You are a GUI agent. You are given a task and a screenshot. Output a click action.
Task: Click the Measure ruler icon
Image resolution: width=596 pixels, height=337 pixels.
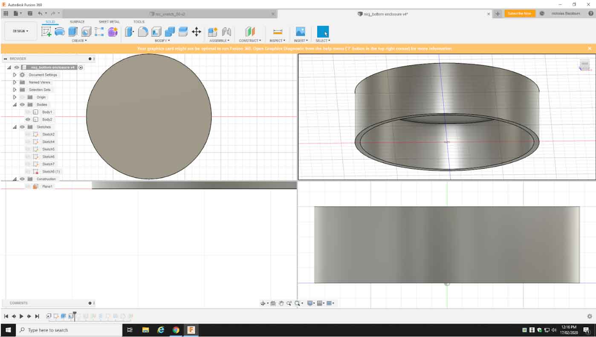(278, 32)
